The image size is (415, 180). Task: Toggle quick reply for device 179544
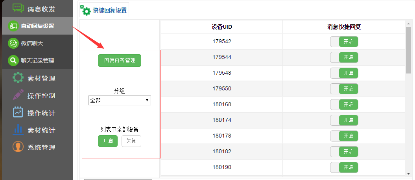pyautogui.click(x=344, y=57)
